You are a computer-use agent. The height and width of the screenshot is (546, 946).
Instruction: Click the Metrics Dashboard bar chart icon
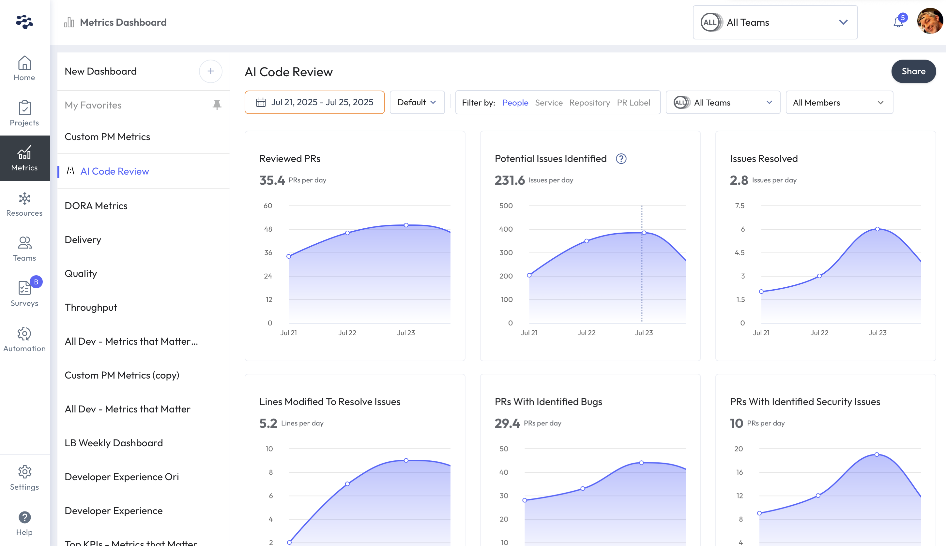coord(69,22)
